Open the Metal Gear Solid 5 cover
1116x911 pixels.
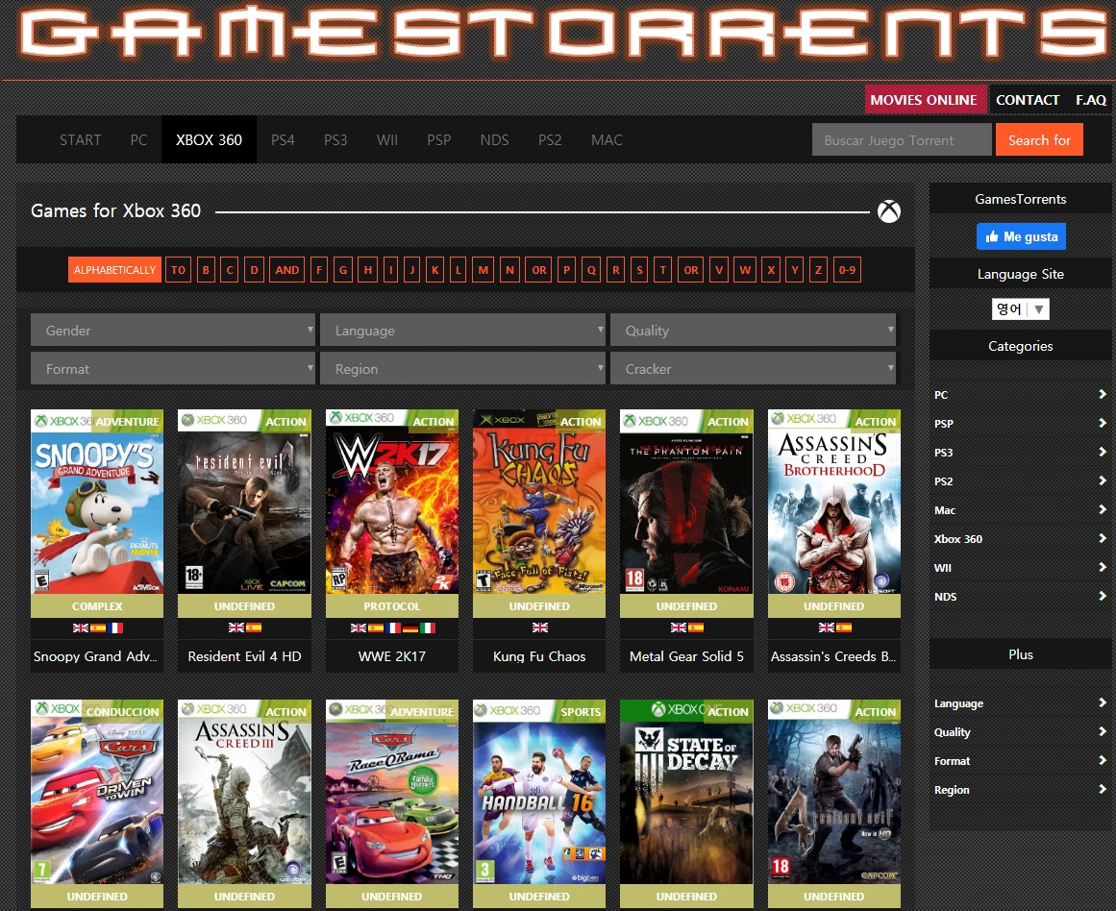(687, 501)
